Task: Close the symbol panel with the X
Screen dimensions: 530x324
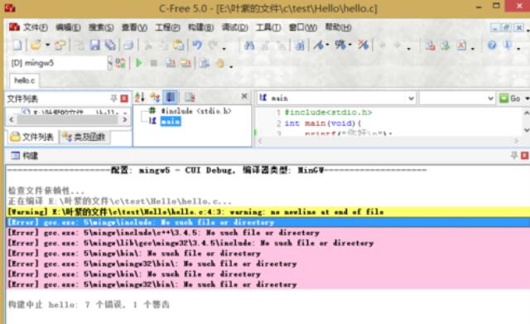Action: [x=244, y=96]
